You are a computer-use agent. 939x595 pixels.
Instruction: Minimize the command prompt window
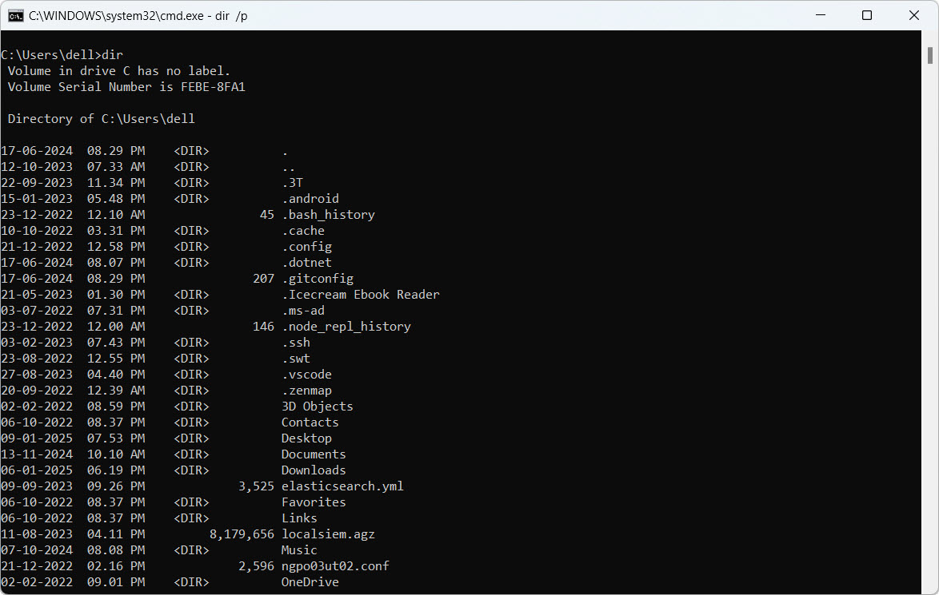click(821, 15)
